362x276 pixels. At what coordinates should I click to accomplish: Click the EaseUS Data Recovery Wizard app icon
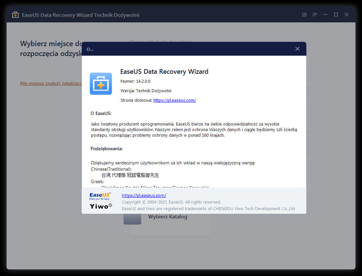coord(101,83)
